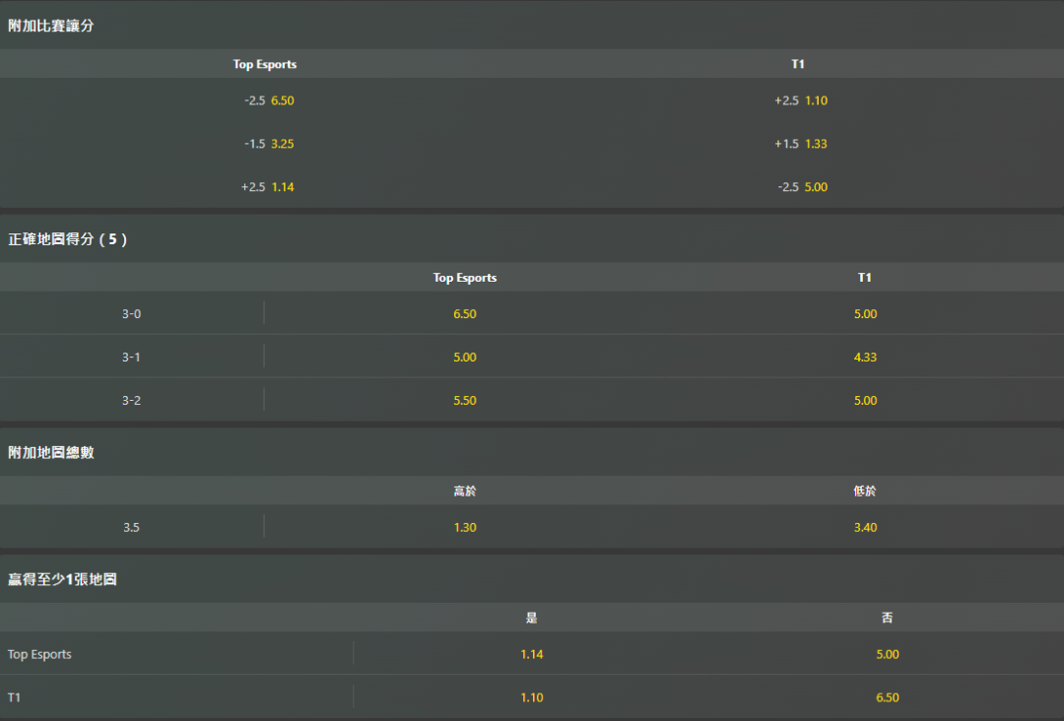Choose T1 +2.5 handicap odds 1.10

tap(816, 100)
